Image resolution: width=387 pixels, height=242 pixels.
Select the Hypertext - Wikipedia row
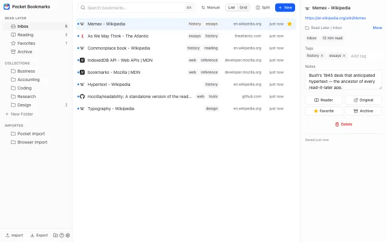click(x=186, y=85)
